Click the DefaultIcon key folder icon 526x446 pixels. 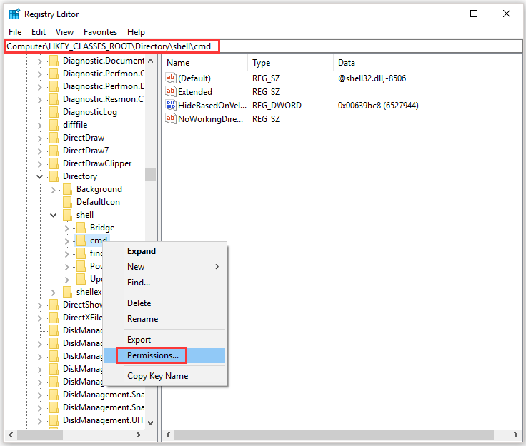click(x=67, y=202)
